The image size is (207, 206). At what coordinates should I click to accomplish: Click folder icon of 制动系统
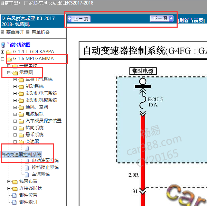[21, 87]
